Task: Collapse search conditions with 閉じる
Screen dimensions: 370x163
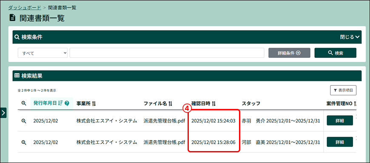Action: pyautogui.click(x=350, y=37)
